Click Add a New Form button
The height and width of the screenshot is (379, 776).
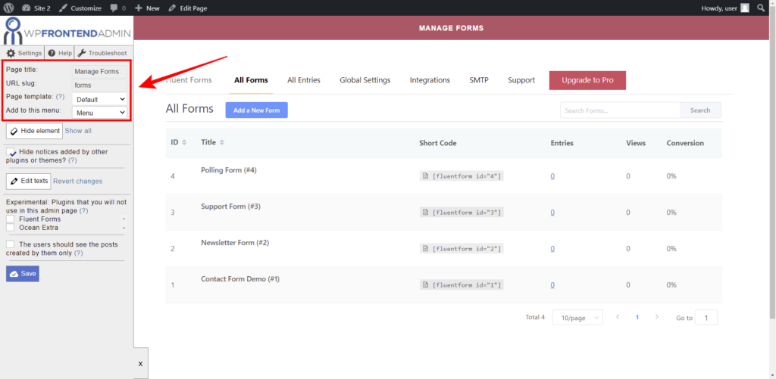click(256, 110)
